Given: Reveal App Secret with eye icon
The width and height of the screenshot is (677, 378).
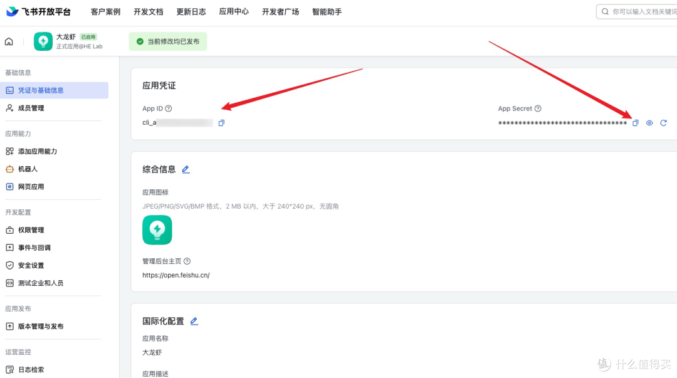Looking at the screenshot, I should [x=649, y=123].
